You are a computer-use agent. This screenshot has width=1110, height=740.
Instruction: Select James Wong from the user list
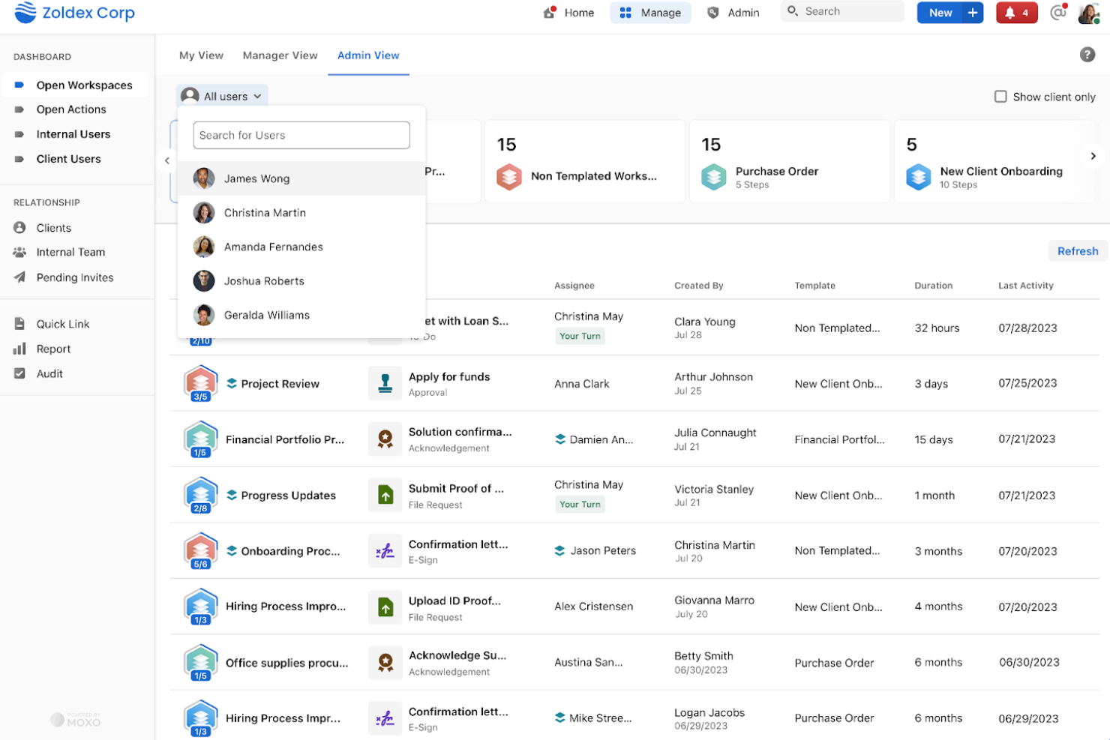tap(256, 178)
